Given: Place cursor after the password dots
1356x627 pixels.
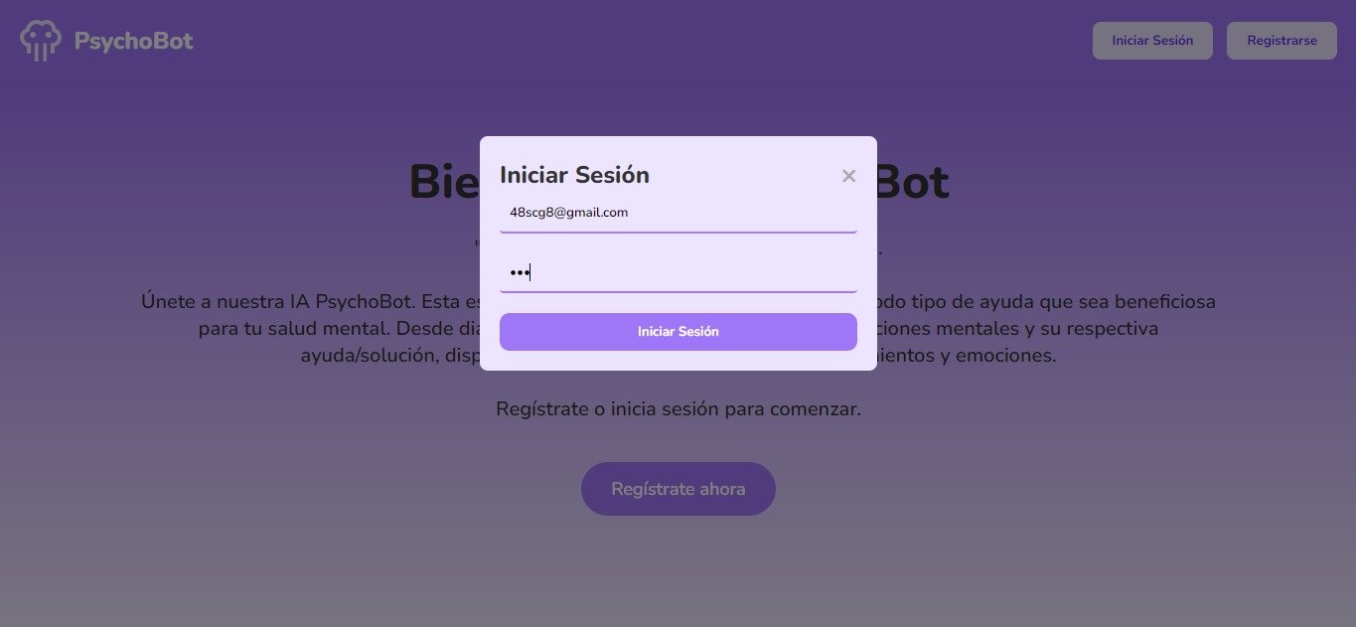Looking at the screenshot, I should [532, 272].
